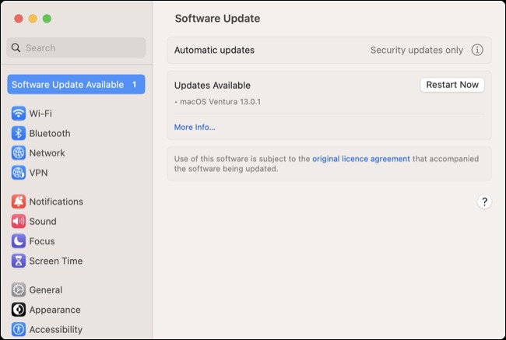Click the update count badge showing 1

coord(134,85)
